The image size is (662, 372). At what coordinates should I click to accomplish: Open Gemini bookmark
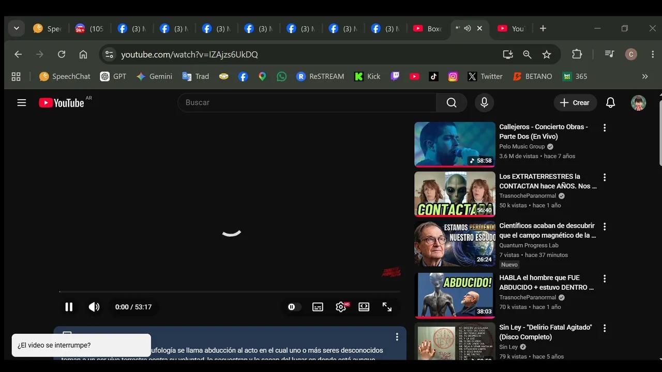154,76
